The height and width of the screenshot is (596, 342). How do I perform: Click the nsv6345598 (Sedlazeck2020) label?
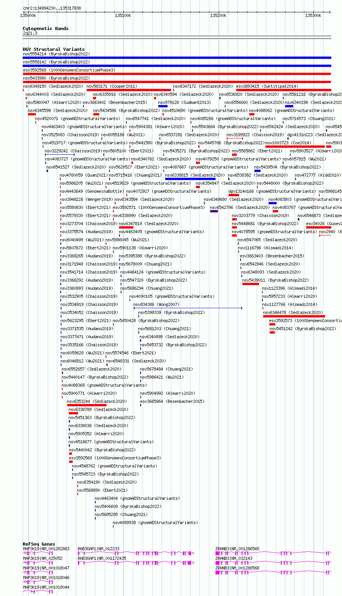click(x=58, y=111)
